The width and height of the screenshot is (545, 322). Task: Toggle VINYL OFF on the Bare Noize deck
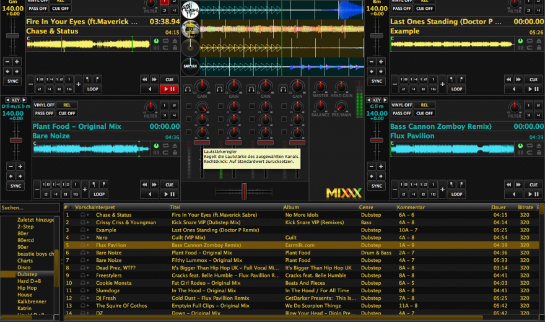coord(45,105)
